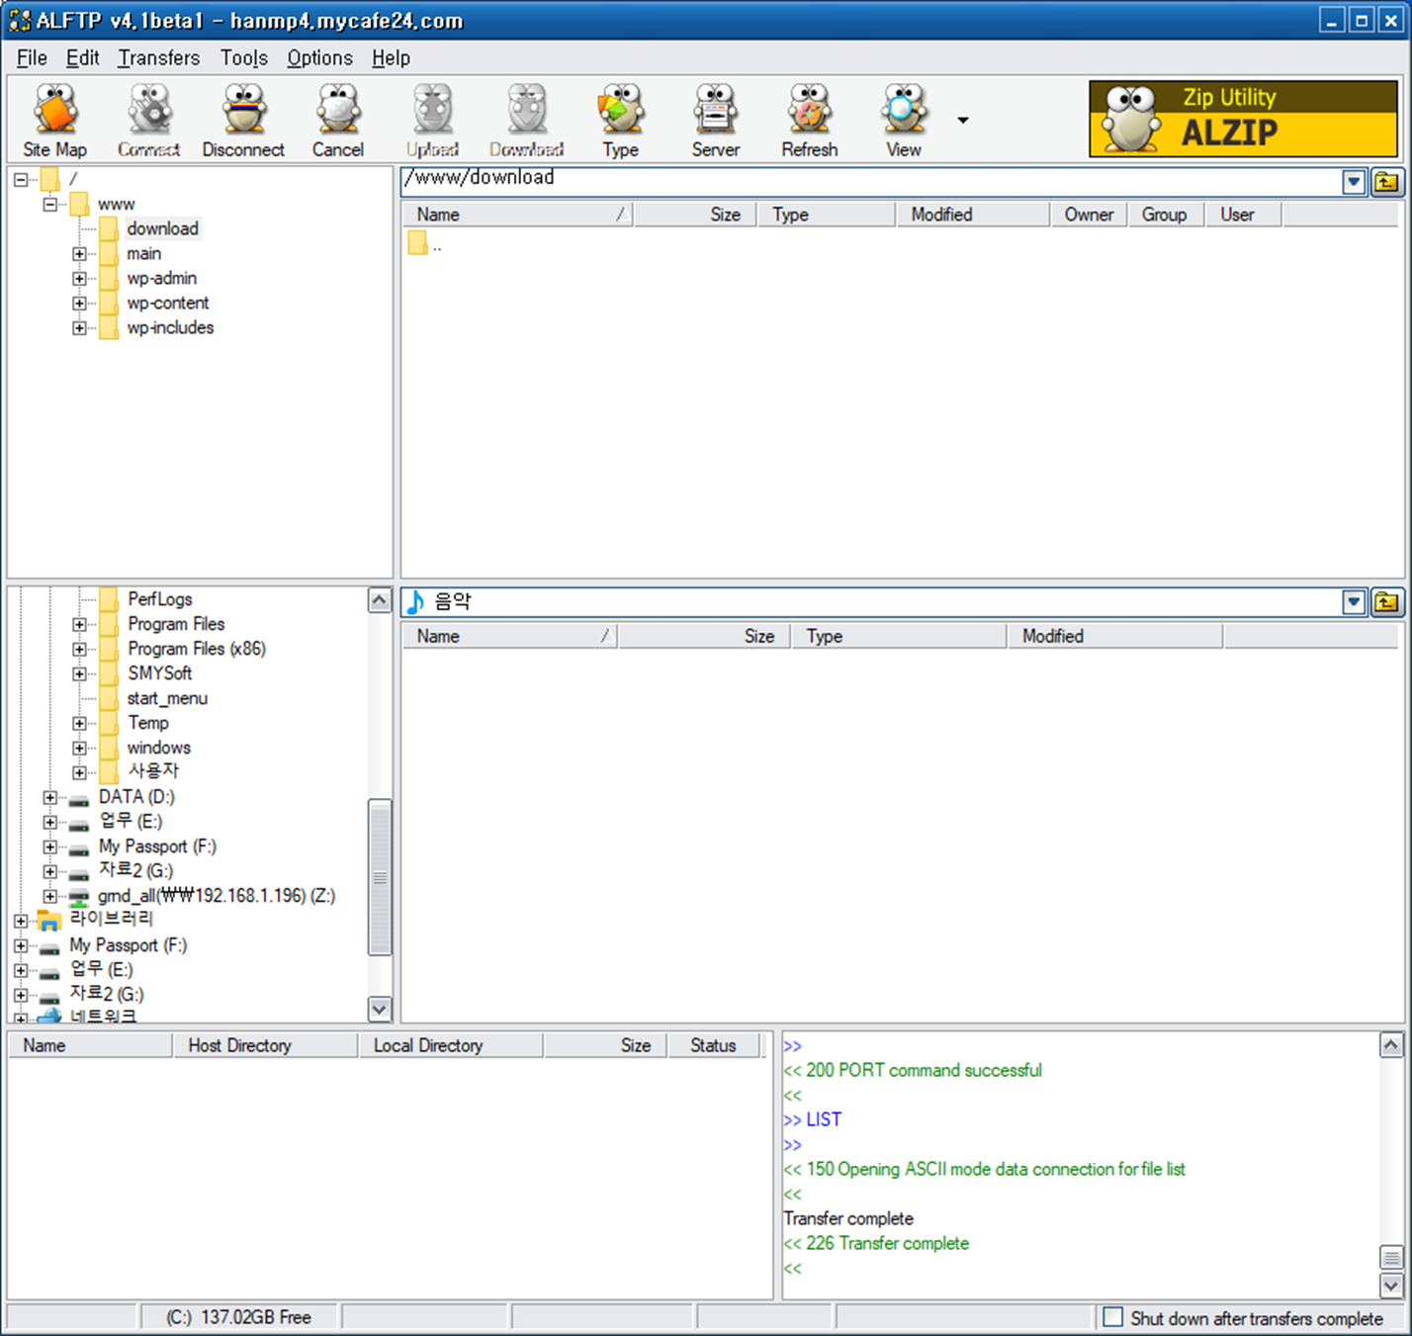
Task: Open the Options menu
Action: point(319,57)
